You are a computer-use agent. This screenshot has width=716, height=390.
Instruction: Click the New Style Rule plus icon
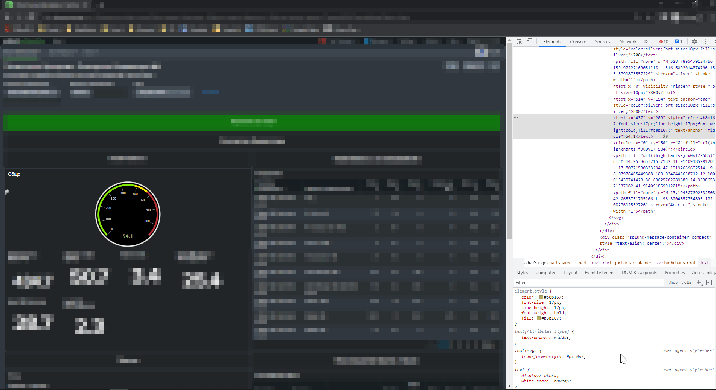(699, 282)
